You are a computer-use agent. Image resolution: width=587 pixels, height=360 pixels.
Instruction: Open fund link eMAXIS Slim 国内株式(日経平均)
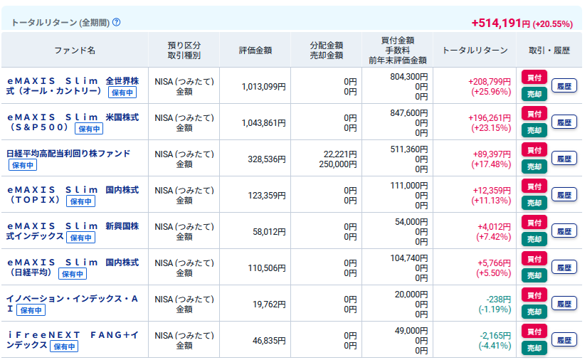pyautogui.click(x=73, y=268)
